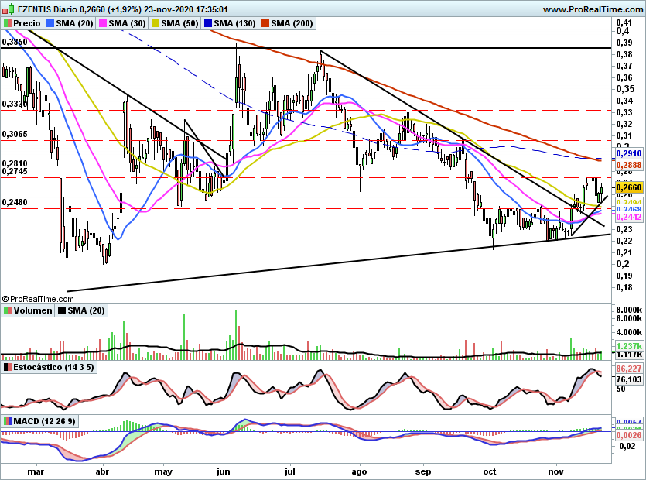Click the black volume SMA (20) swatch
Viewport: 646px width, 480px height.
point(62,310)
